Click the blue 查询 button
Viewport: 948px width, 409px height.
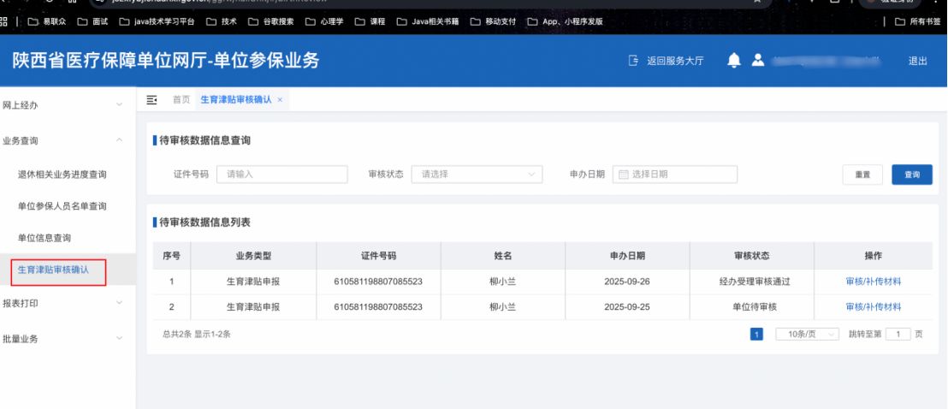click(x=911, y=175)
